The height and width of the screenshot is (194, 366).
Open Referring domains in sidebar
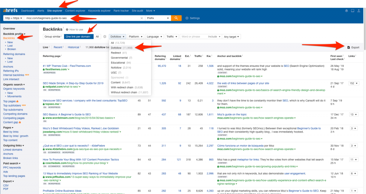(x=14, y=54)
